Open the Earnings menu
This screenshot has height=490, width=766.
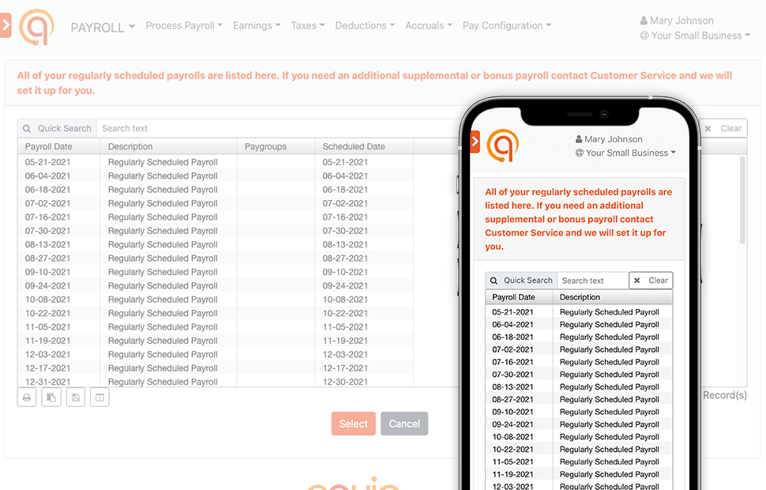pos(257,25)
